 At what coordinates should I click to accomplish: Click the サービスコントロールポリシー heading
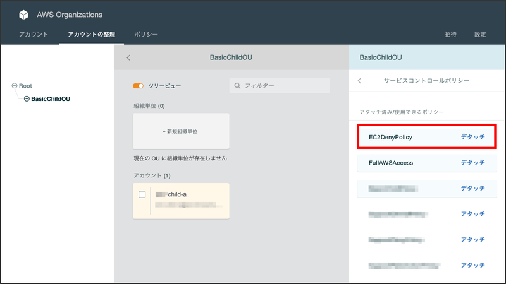coord(426,81)
